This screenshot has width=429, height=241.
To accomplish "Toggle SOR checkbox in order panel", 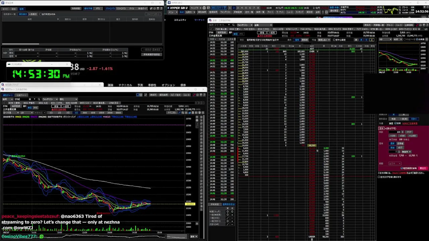I will 395,123.
